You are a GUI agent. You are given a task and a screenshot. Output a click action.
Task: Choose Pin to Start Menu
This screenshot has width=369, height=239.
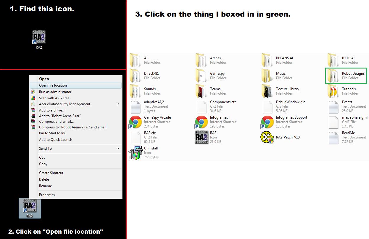pos(75,133)
